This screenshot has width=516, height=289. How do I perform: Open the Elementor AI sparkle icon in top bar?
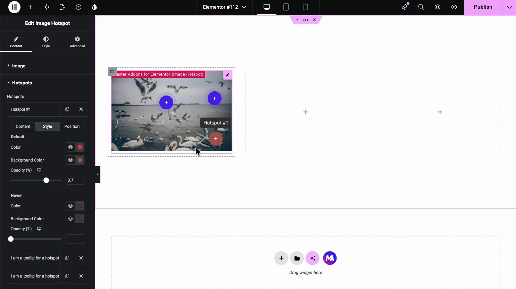(47, 7)
